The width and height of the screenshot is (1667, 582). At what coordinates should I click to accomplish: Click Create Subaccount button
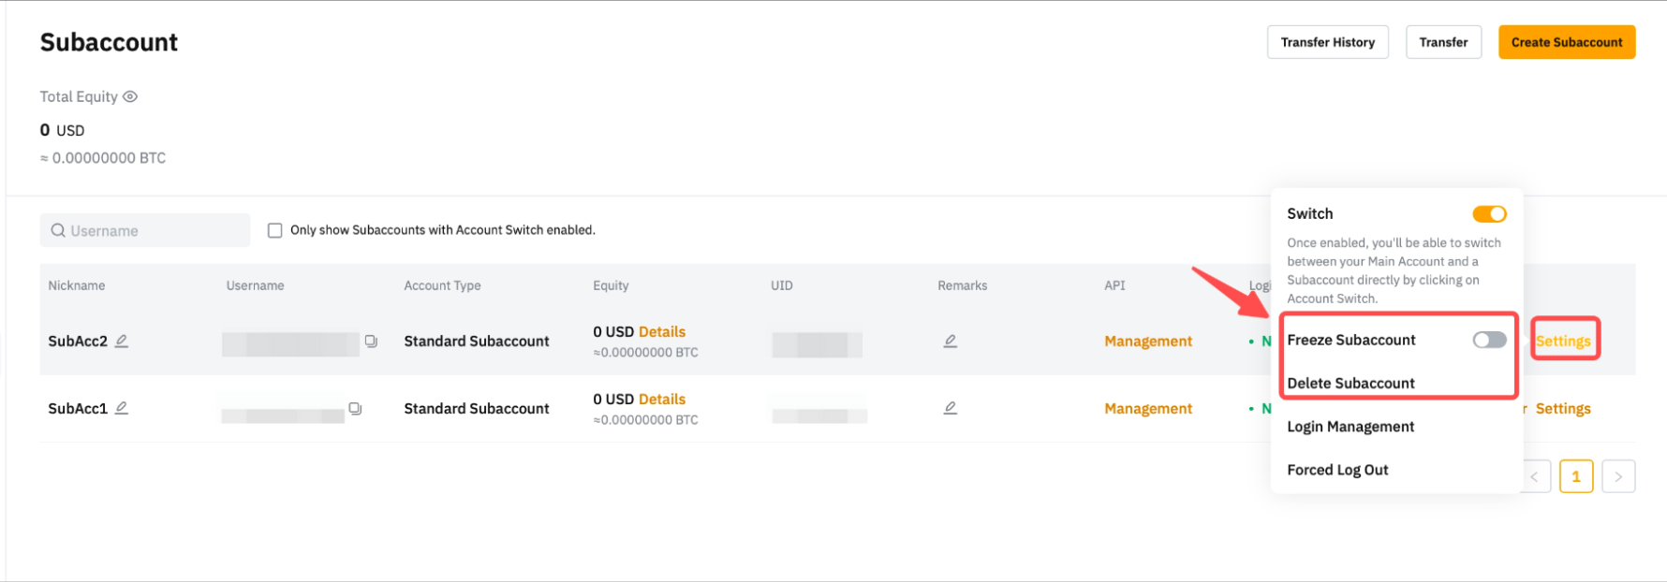[1566, 42]
